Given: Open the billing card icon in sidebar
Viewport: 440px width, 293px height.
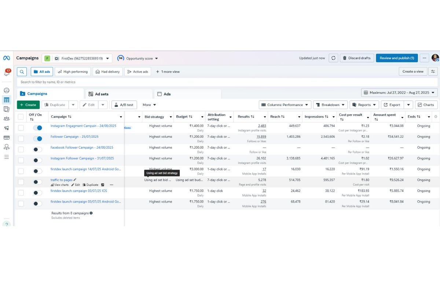Looking at the screenshot, I should click(x=7, y=138).
